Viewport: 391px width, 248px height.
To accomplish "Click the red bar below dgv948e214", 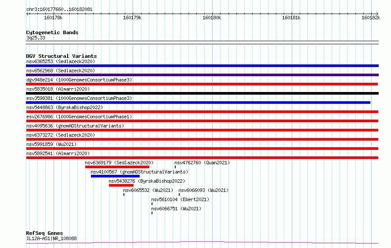I will [202, 84].
